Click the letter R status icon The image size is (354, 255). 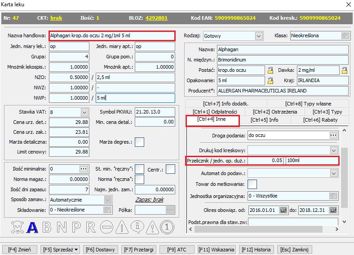(91, 227)
